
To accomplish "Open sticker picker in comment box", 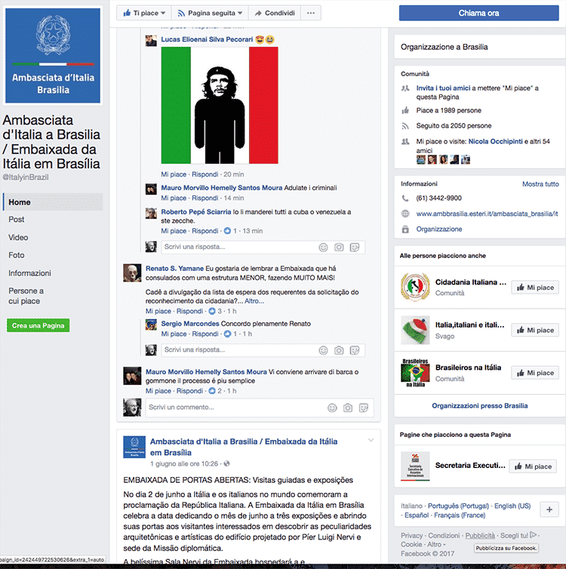I will click(x=363, y=408).
